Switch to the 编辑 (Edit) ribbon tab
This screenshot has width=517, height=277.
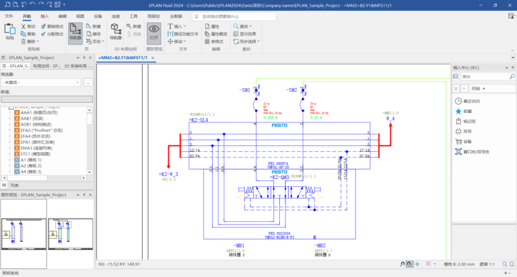(63, 16)
